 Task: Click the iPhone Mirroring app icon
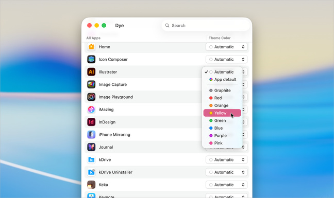[x=91, y=134]
